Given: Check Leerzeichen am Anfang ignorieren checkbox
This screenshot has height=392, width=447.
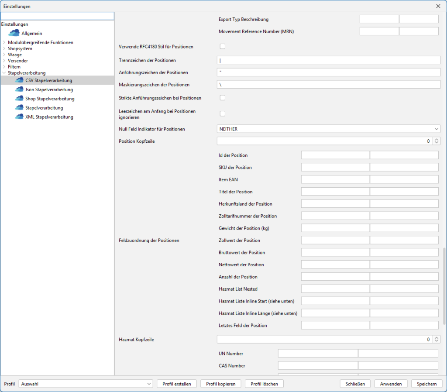Looking at the screenshot, I should pos(223,113).
